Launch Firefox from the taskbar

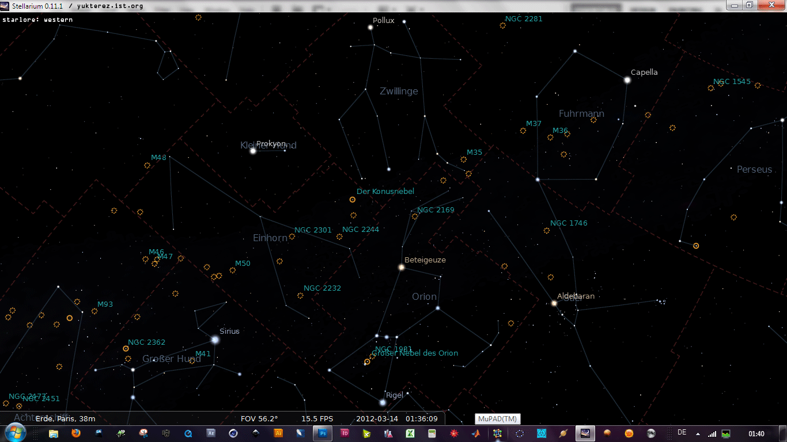(76, 433)
